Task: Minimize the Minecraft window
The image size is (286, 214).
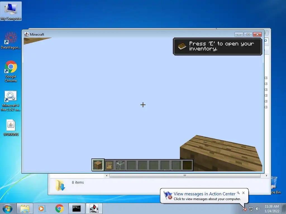Action: (239, 34)
